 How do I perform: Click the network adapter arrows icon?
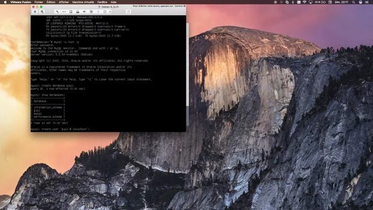pos(64,12)
